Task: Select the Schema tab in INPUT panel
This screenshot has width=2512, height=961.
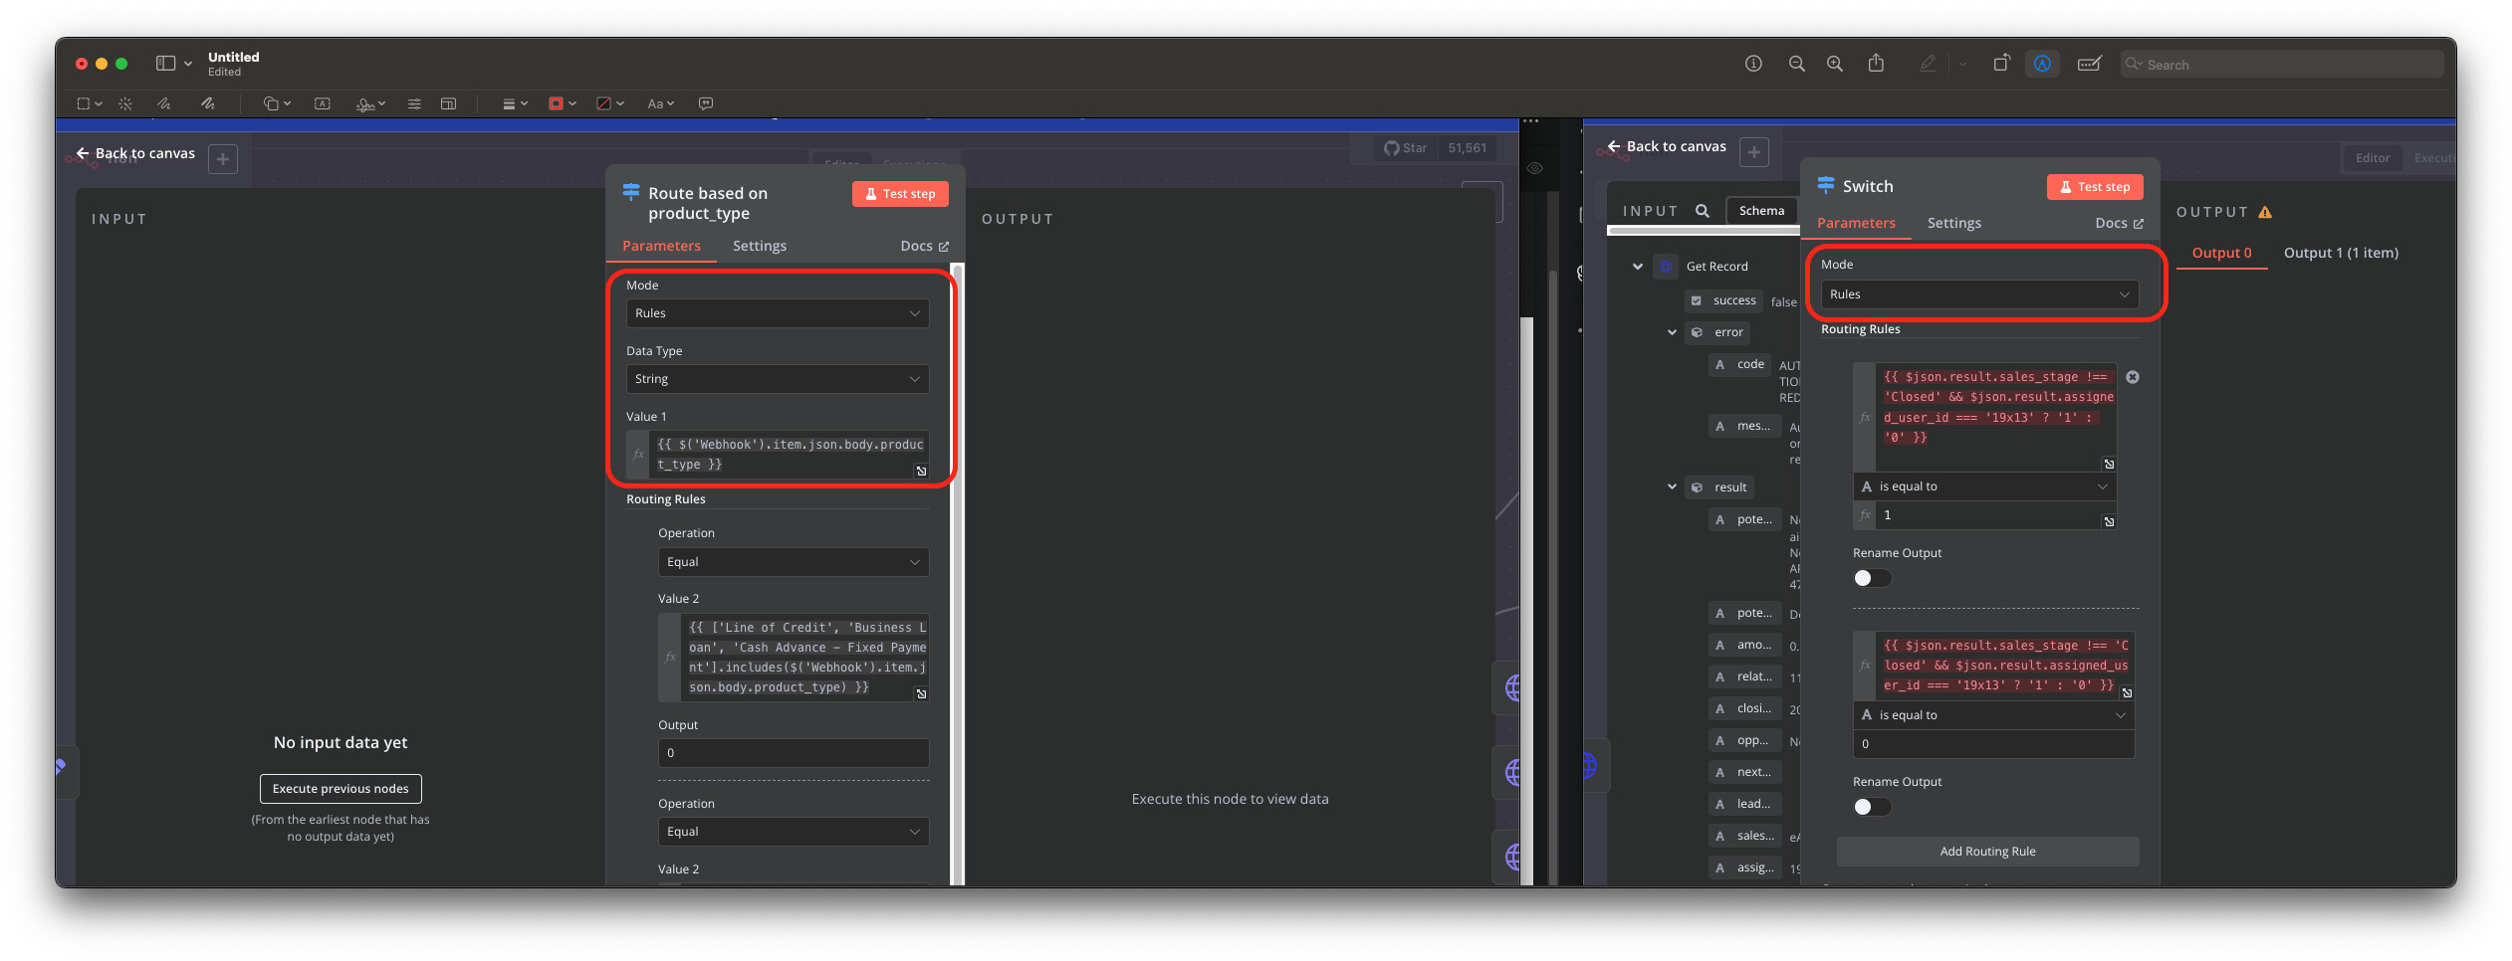Action: tap(1761, 211)
